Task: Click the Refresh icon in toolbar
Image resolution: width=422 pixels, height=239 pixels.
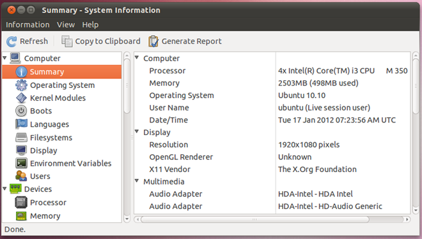Action: click(x=12, y=41)
